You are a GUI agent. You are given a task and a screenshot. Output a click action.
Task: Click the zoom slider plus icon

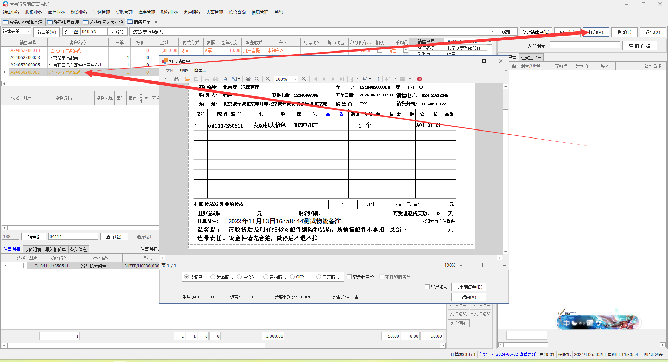(x=504, y=265)
